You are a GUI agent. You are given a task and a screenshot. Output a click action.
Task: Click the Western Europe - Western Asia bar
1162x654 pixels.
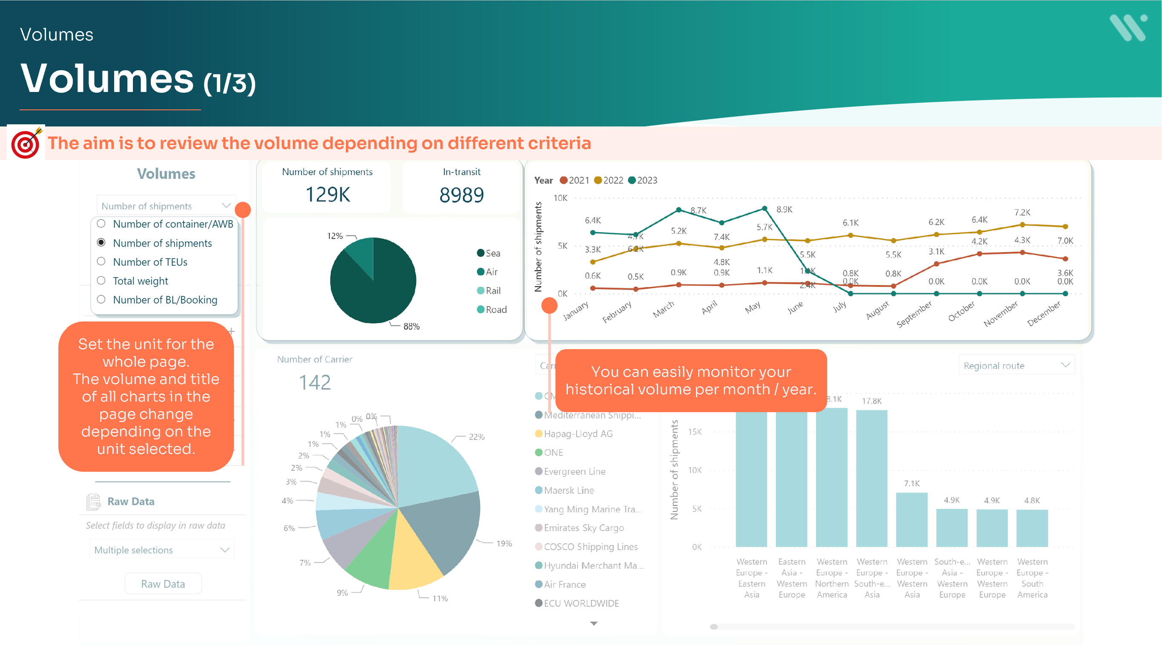(x=912, y=520)
